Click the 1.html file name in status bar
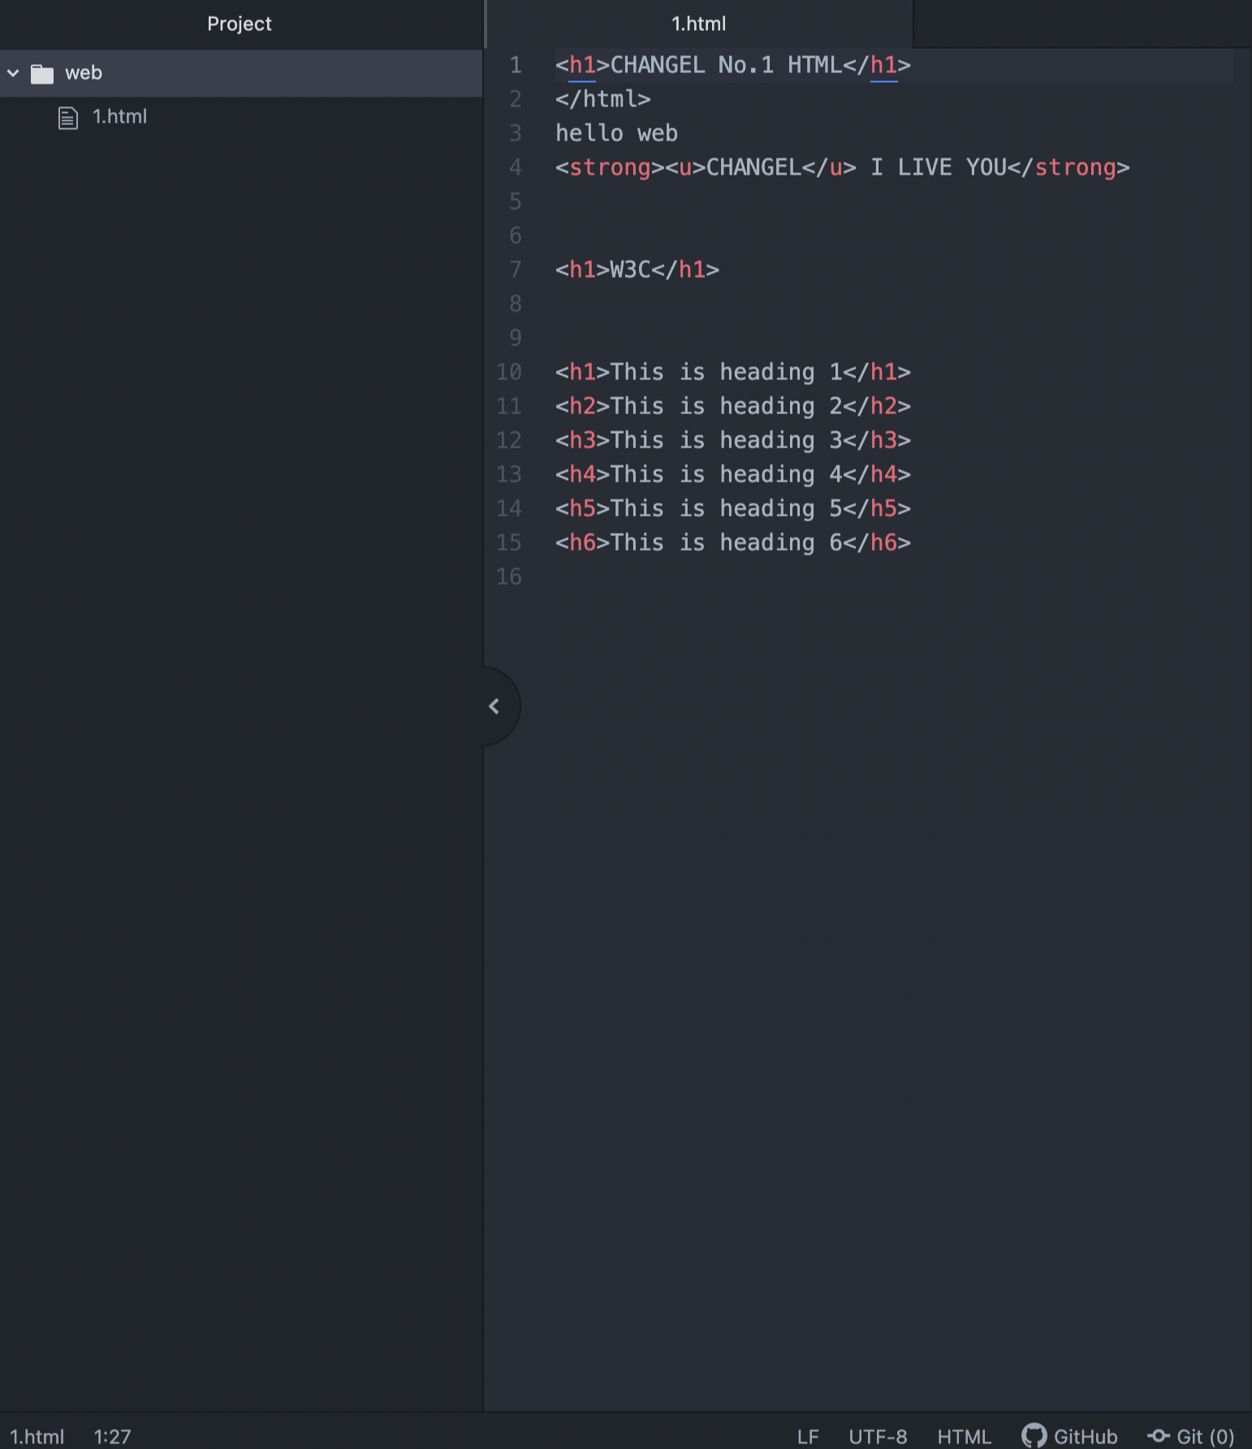The image size is (1252, 1449). 37,1436
